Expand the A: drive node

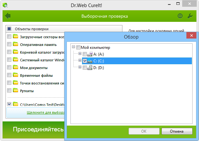pos(80,54)
